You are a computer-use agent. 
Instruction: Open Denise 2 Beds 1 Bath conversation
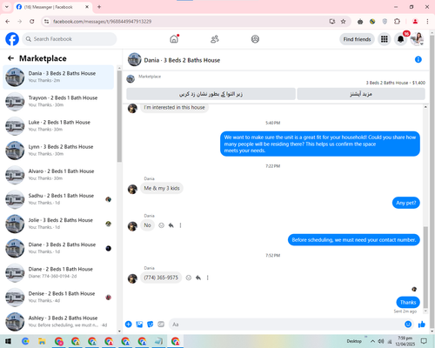[58, 298]
